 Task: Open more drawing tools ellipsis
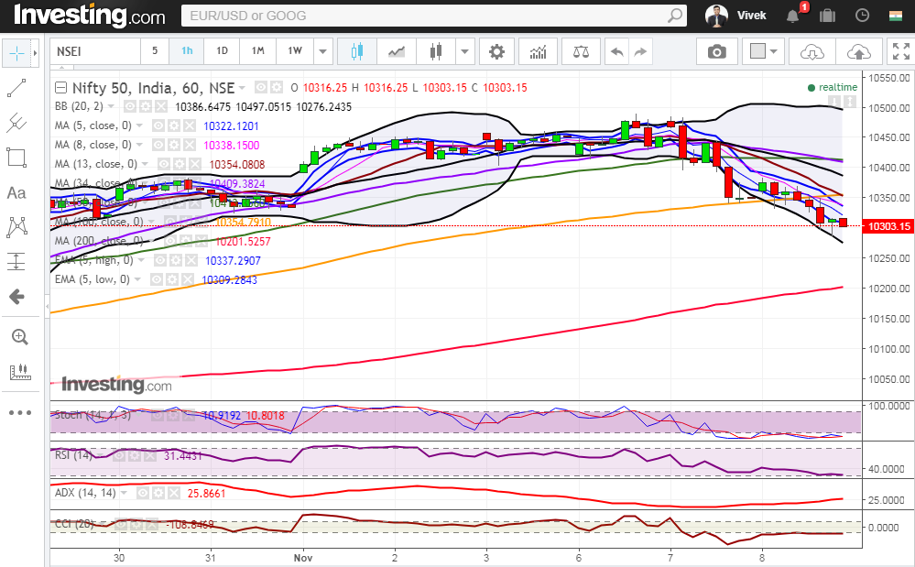click(19, 412)
